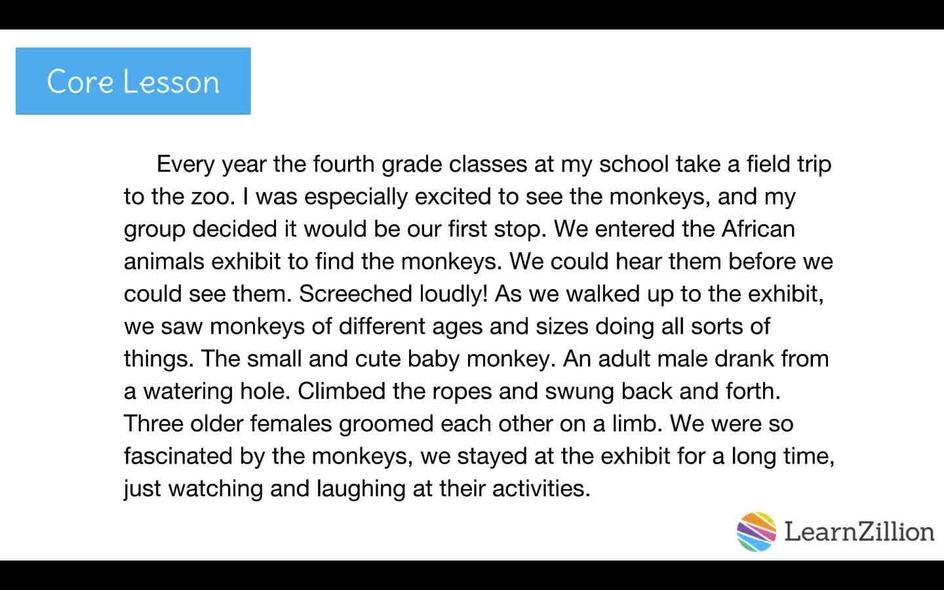Click the blue Core Lesson banner

pos(133,81)
